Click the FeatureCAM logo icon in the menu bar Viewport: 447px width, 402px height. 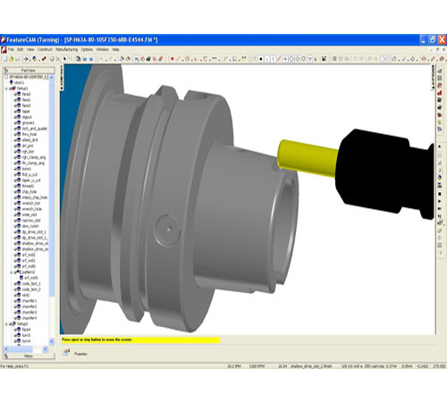(4, 49)
